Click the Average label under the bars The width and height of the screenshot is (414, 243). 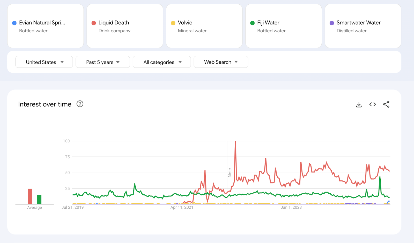click(34, 208)
